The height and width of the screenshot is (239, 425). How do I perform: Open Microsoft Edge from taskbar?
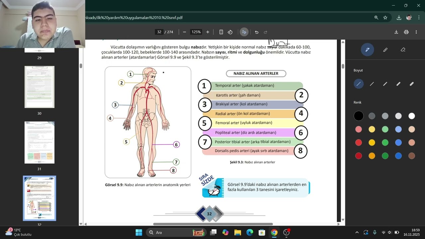pyautogui.click(x=250, y=232)
